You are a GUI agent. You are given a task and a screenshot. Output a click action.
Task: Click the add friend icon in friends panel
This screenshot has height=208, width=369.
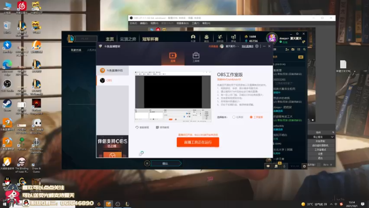(x=287, y=49)
